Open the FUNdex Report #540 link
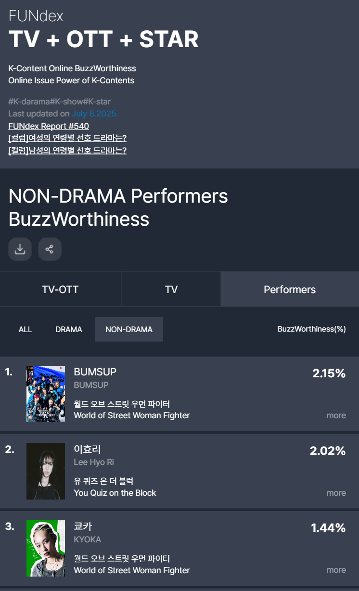The height and width of the screenshot is (591, 359). click(49, 126)
